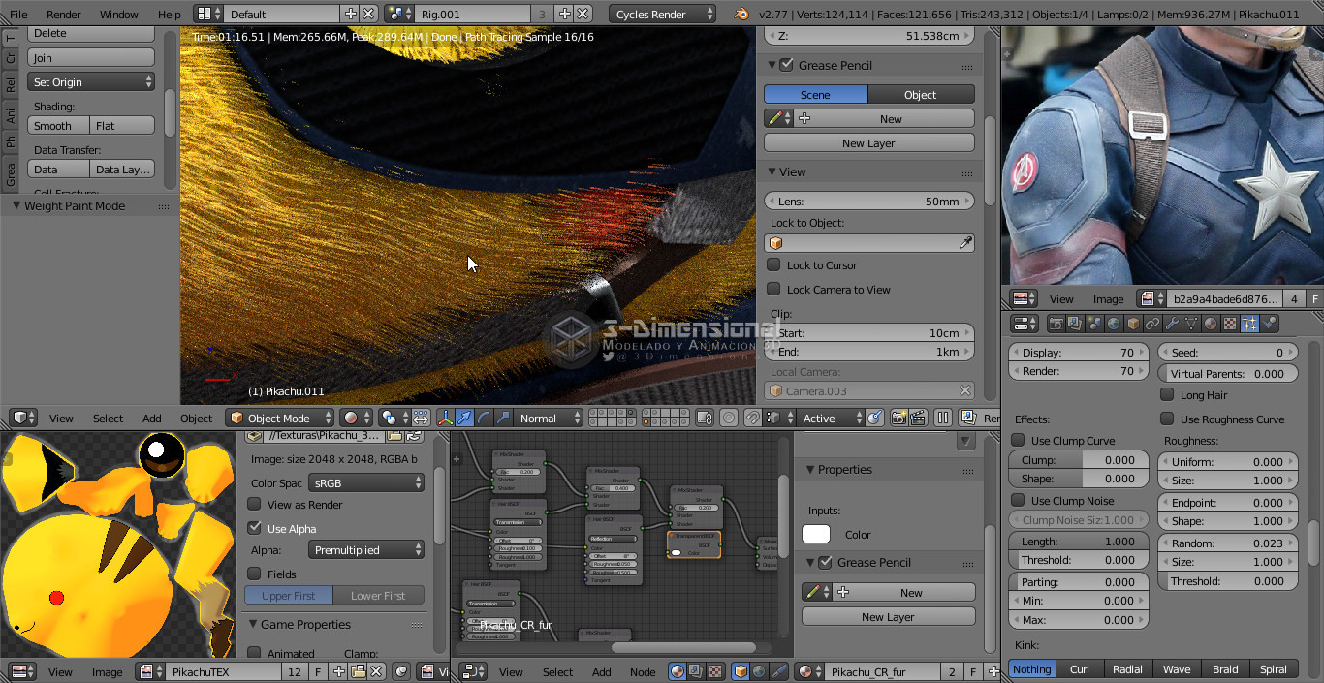Image resolution: width=1324 pixels, height=683 pixels.
Task: Open the Alpha Premultiplied dropdown
Action: tap(366, 549)
